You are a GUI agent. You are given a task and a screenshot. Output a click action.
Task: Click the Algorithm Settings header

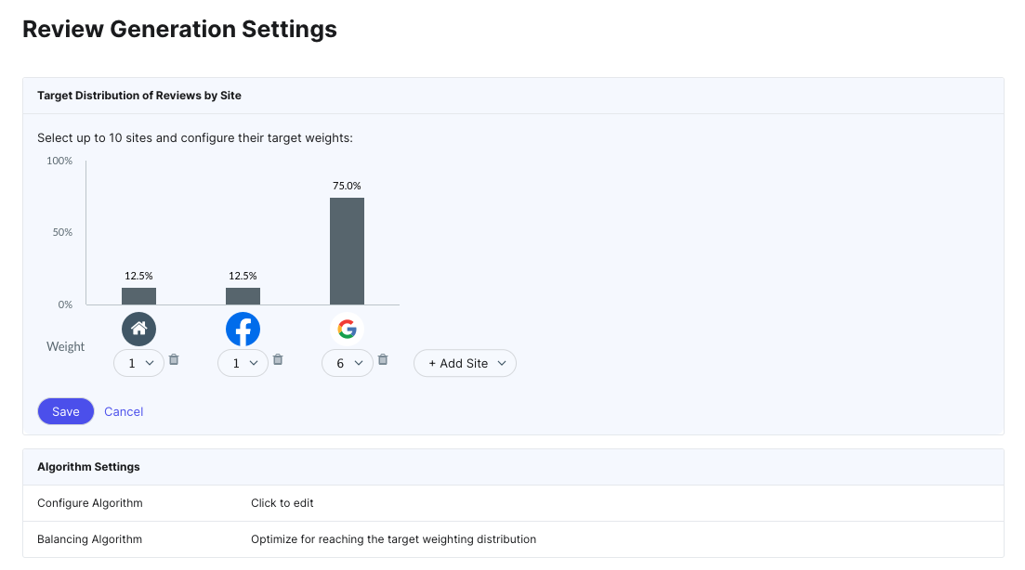click(88, 467)
